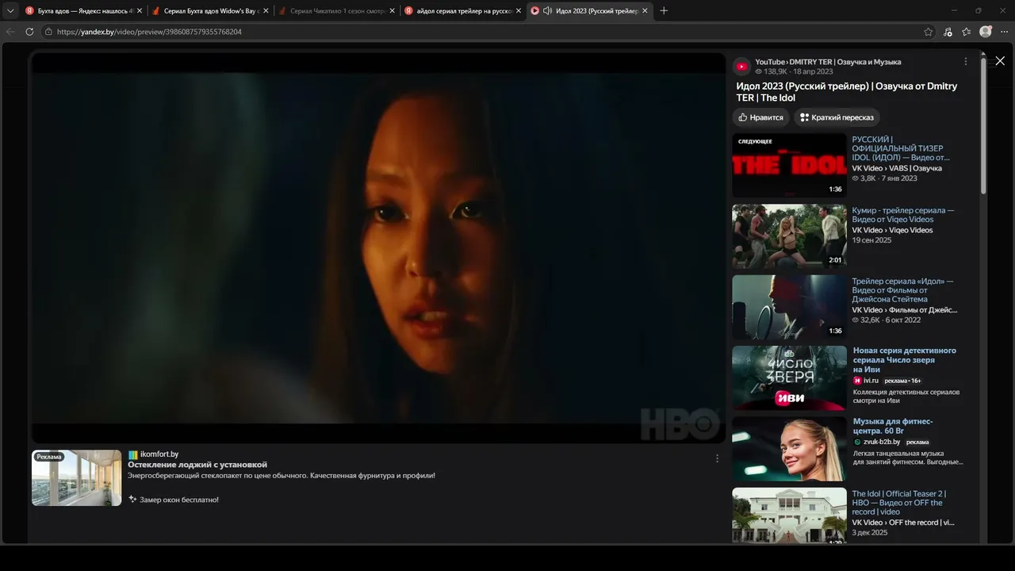Bookmark this page with the star icon
Image resolution: width=1015 pixels, height=571 pixels.
(929, 32)
